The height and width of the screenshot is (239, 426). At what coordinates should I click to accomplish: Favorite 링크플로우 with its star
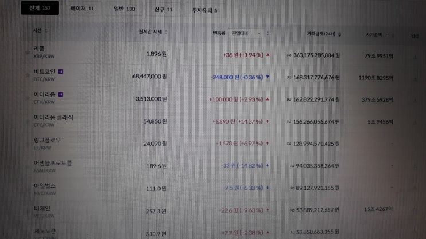point(28,144)
